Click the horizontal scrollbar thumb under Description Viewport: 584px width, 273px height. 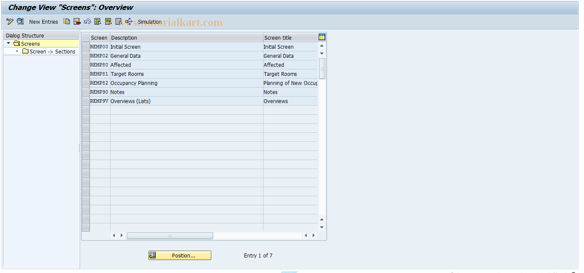click(x=170, y=235)
